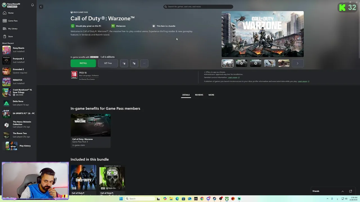Open Delta Force from Most Recent
Image resolution: width=360 pixels, height=202 pixels.
pyautogui.click(x=18, y=103)
